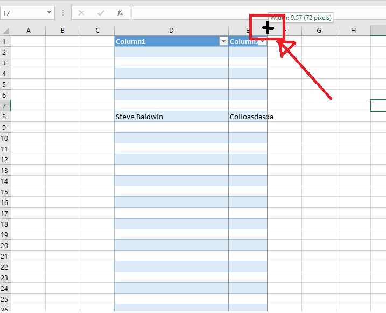Viewport: 386px width, 313px height.
Task: Click the cell containing Colloasdasda
Action: [x=248, y=117]
